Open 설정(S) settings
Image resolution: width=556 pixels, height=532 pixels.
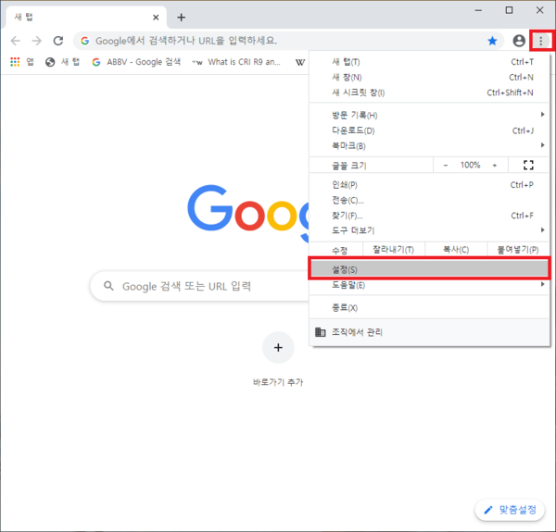pyautogui.click(x=430, y=269)
